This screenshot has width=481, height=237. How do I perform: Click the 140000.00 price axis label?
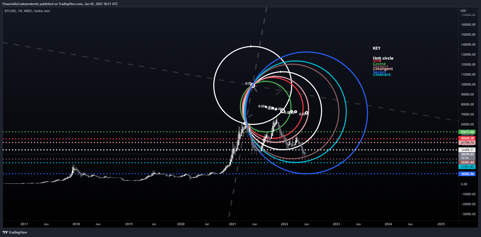(x=468, y=45)
